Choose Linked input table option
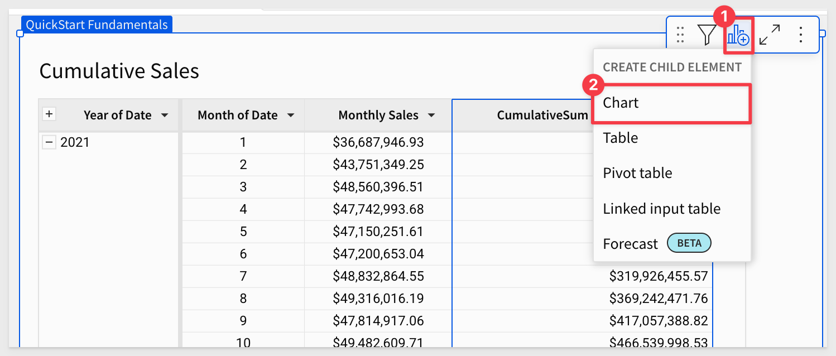 (x=672, y=209)
